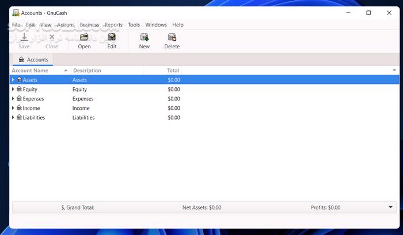Image resolution: width=403 pixels, height=235 pixels.
Task: Open the column chooser dropdown arrow
Action: tap(394, 70)
